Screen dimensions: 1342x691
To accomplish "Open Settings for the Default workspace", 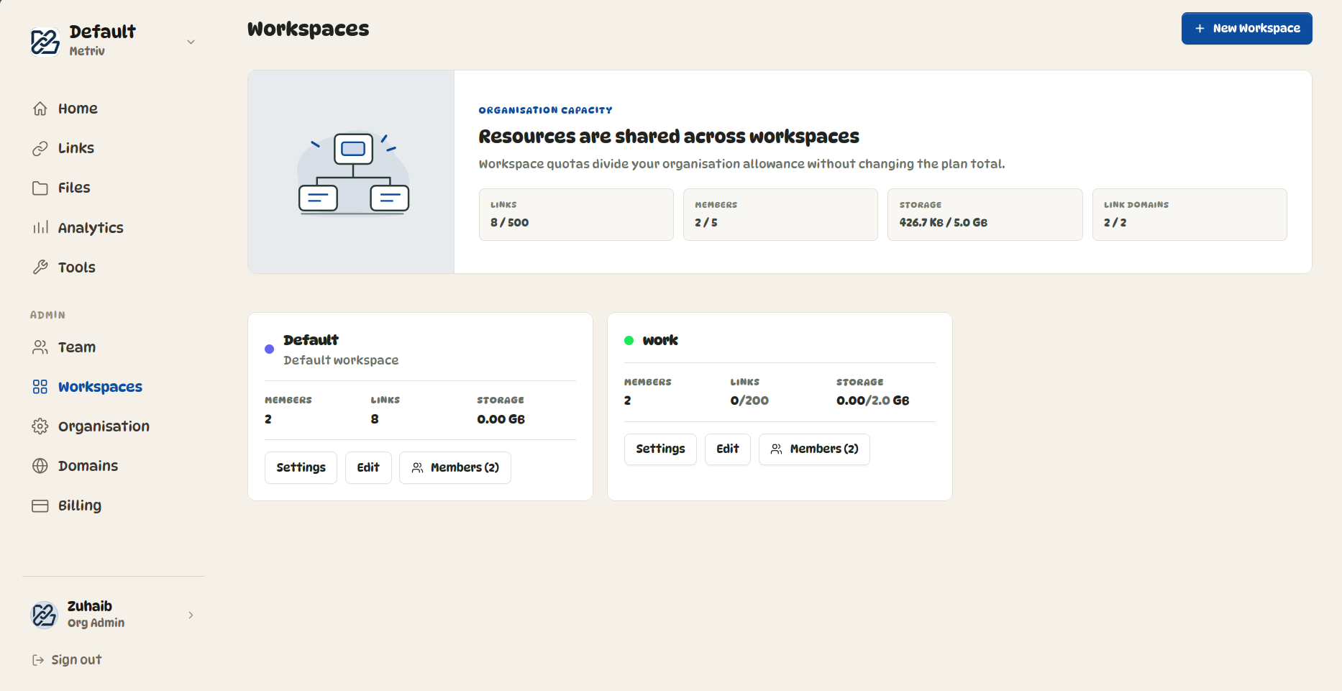I will [301, 467].
